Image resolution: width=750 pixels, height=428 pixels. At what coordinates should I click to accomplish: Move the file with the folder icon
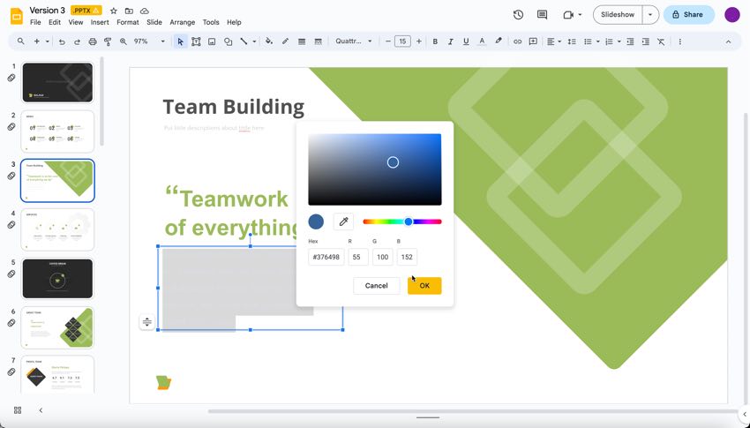pos(129,11)
